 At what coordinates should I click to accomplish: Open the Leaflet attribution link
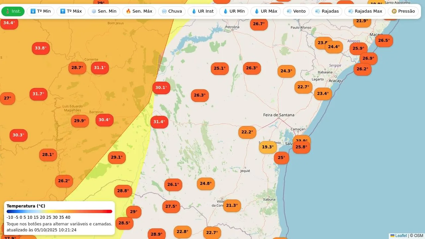point(401,236)
